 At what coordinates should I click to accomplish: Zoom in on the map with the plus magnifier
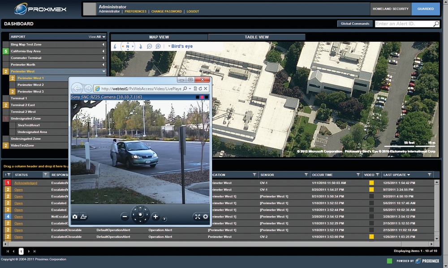(x=158, y=46)
